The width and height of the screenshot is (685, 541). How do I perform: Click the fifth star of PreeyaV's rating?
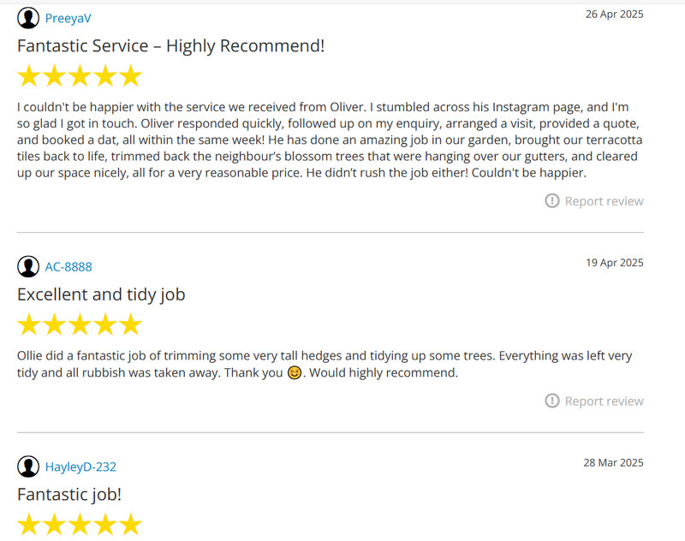point(130,76)
